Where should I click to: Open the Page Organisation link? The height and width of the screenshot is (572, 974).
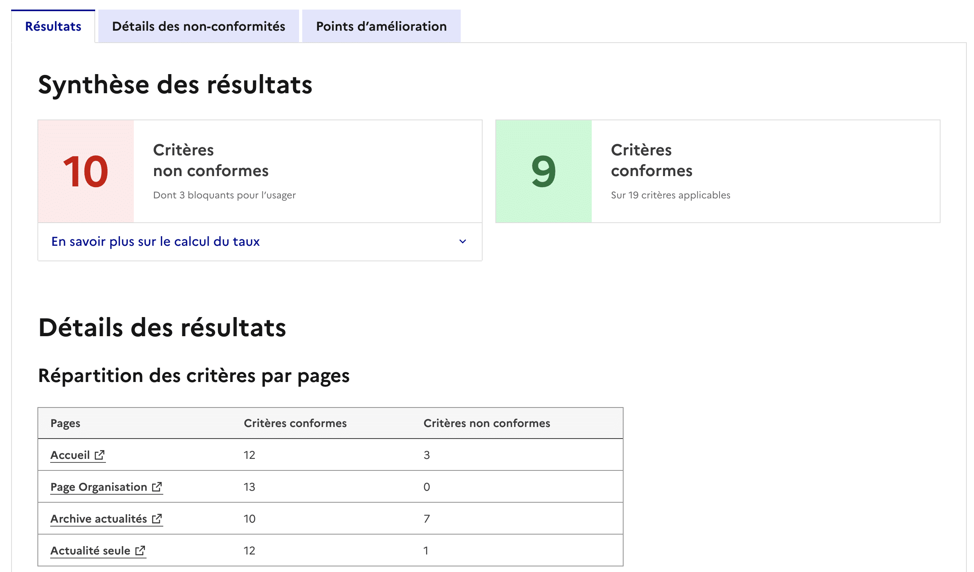coord(106,487)
